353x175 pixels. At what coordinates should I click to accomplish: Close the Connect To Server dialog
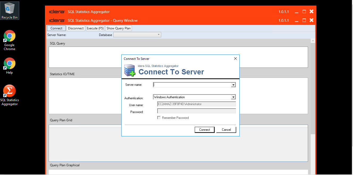[x=235, y=59]
